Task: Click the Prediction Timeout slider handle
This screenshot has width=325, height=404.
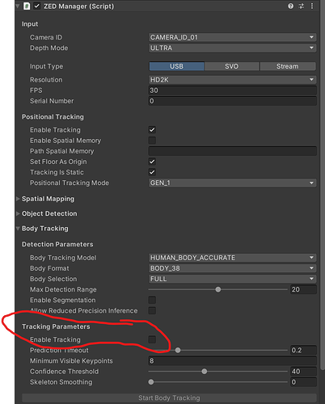Action: tap(178, 350)
